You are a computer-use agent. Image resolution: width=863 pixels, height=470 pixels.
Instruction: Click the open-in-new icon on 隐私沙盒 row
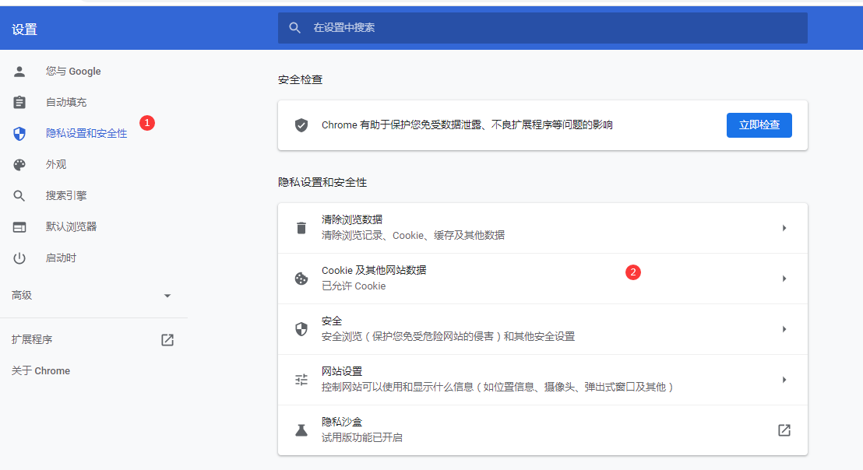(x=784, y=430)
